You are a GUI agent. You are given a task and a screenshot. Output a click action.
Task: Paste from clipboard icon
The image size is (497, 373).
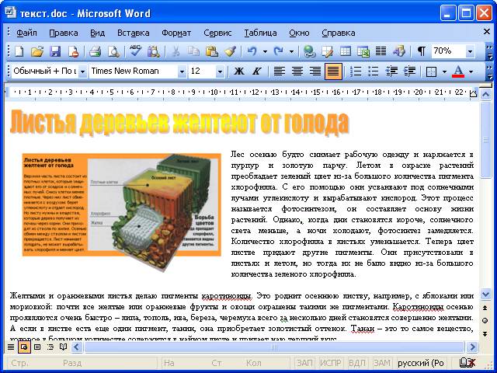point(212,51)
